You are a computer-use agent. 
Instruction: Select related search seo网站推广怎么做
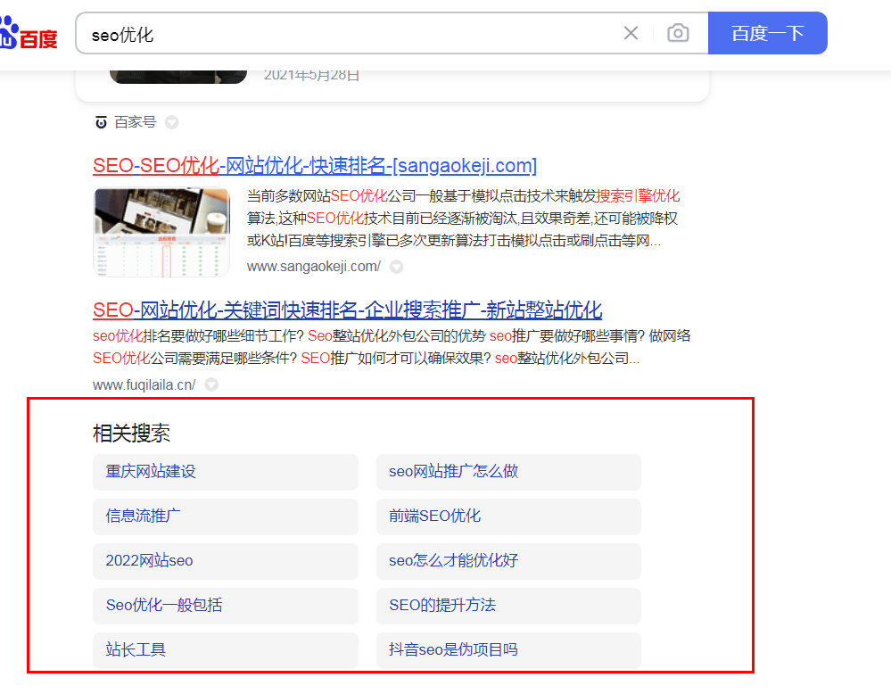[508, 472]
